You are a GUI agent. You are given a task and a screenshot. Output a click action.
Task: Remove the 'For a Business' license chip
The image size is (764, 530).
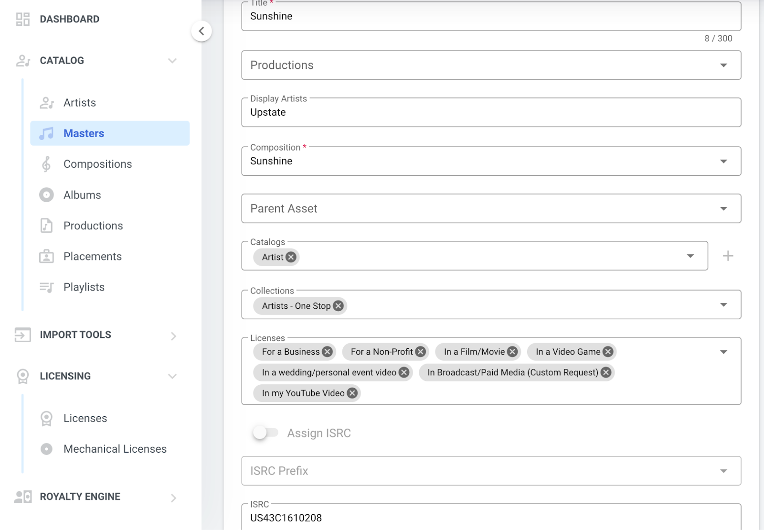(x=327, y=352)
